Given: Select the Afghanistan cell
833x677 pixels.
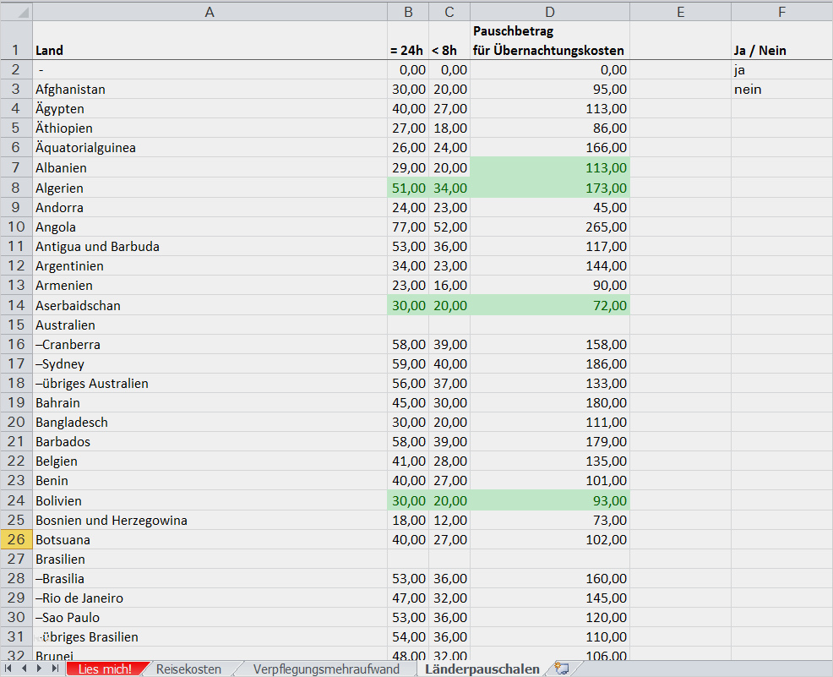Looking at the screenshot, I should click(210, 90).
